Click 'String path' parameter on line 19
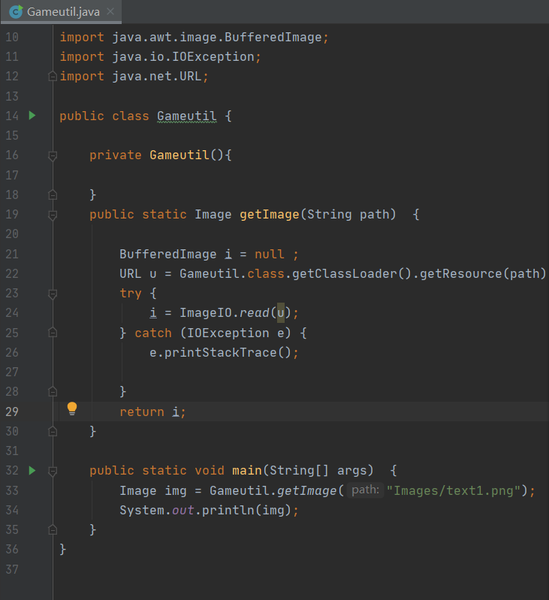549x600 pixels. tap(348, 214)
